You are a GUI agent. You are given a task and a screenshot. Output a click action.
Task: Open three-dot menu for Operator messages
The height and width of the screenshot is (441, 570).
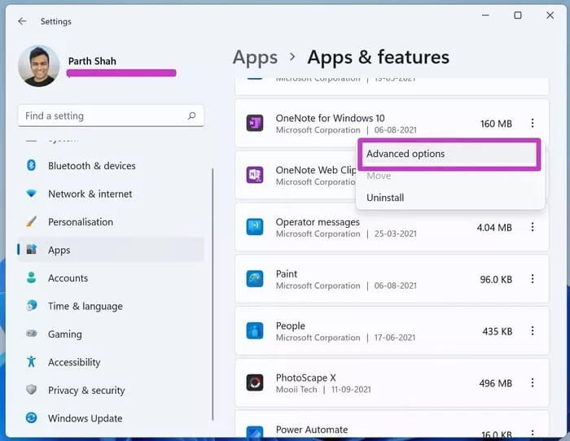click(533, 227)
